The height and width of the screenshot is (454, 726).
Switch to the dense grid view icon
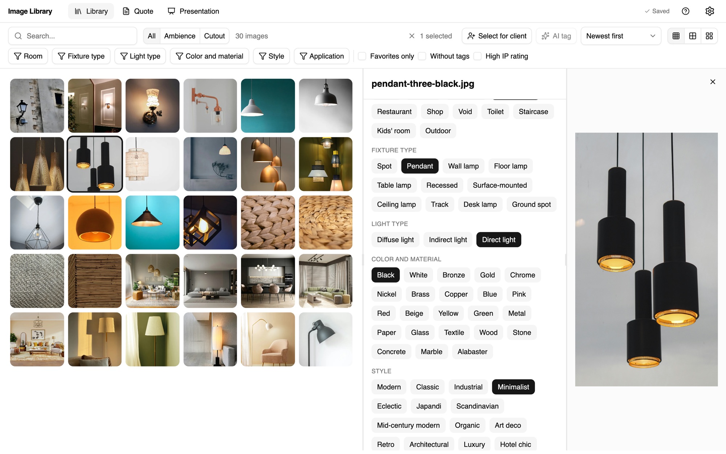click(676, 36)
